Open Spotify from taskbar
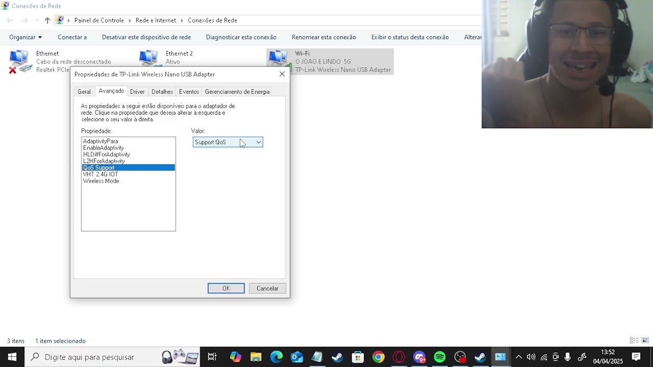Screen dimensions: 653x367 439,357
